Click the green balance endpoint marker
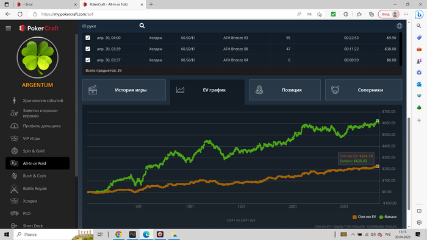The image size is (427, 240). [x=378, y=121]
